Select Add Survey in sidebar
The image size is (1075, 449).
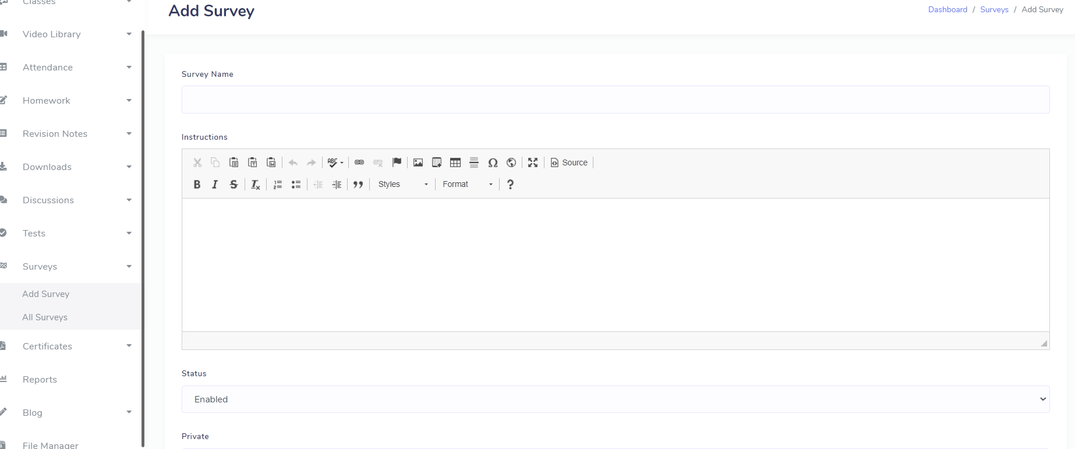point(46,294)
